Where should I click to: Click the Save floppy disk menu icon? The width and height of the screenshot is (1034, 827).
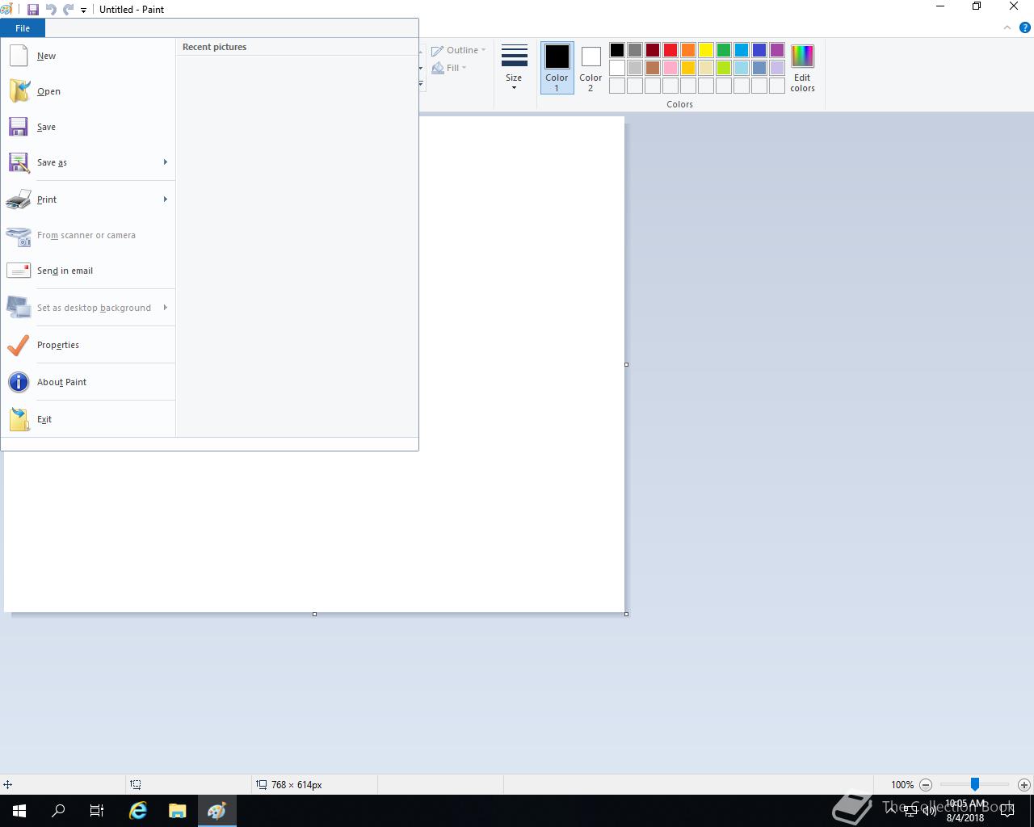(x=19, y=127)
